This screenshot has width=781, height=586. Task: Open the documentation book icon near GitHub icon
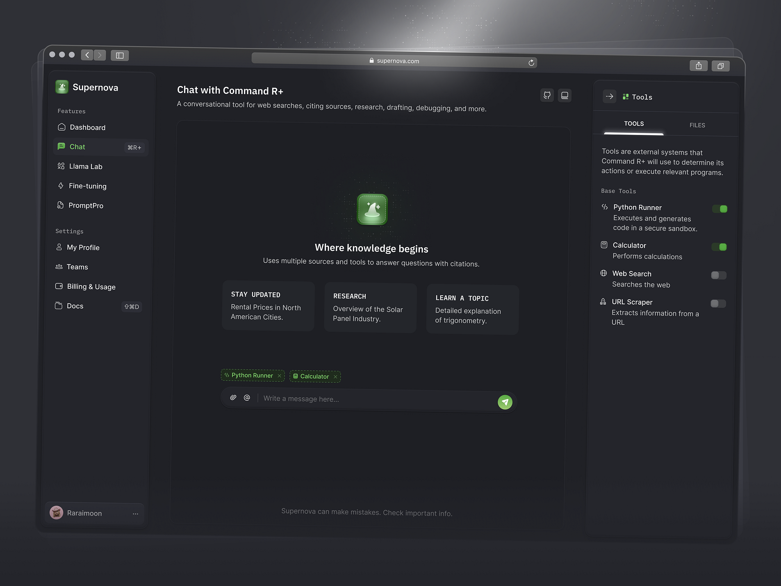click(x=565, y=95)
